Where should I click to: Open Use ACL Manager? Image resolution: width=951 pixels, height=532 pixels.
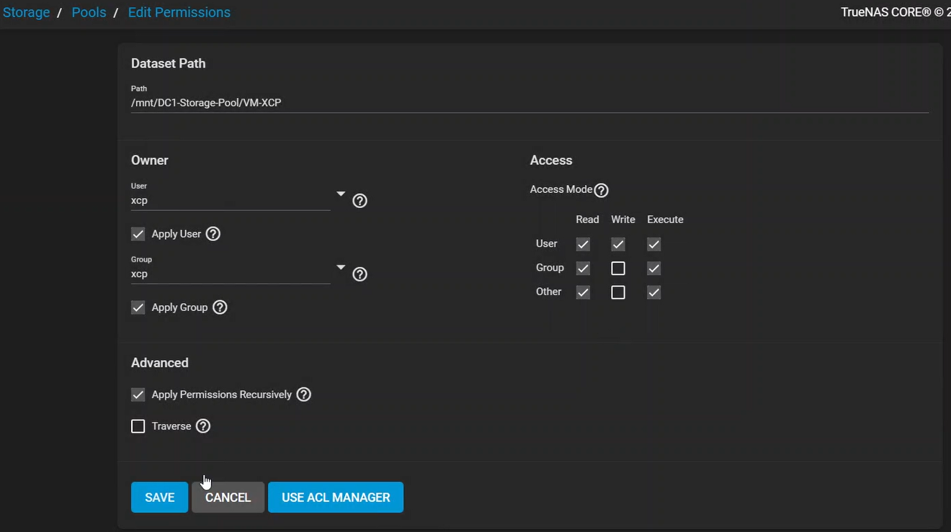coord(336,497)
